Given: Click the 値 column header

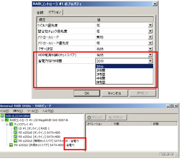Looking at the screenshot, I should tap(124, 20).
